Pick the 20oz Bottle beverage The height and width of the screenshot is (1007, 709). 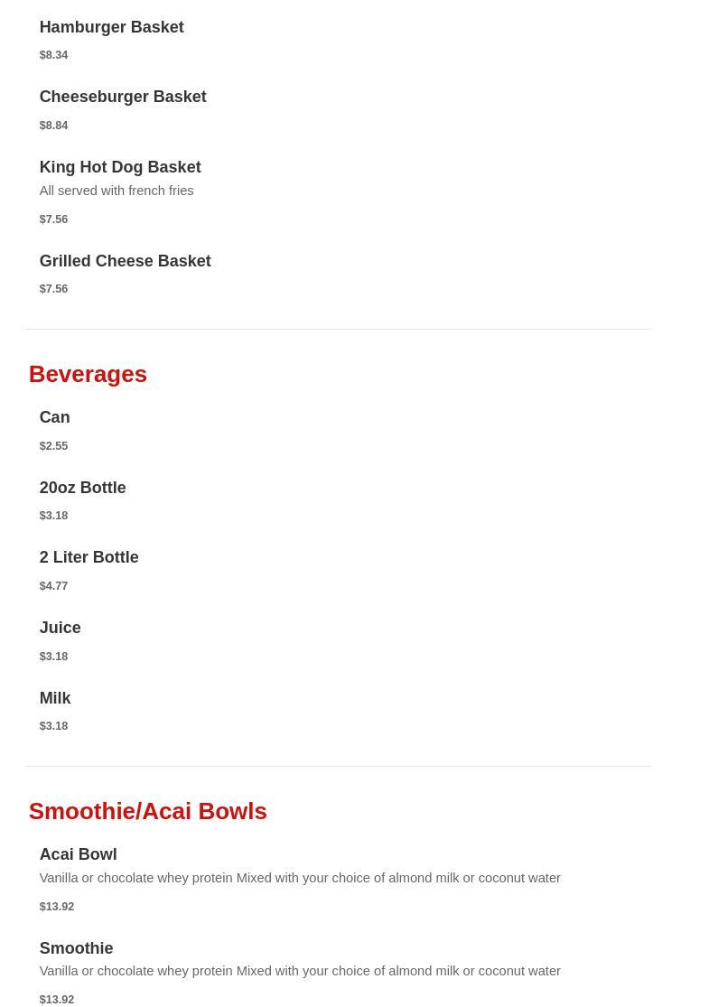[82, 488]
